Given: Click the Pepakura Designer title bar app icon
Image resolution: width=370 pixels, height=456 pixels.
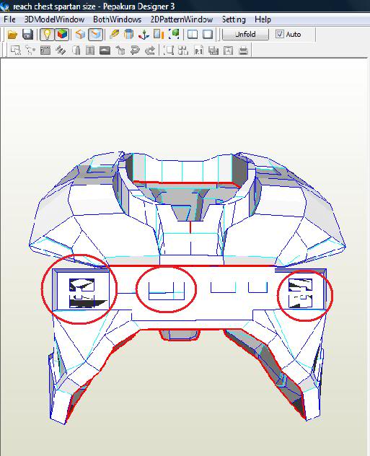Looking at the screenshot, I should pos(4,6).
